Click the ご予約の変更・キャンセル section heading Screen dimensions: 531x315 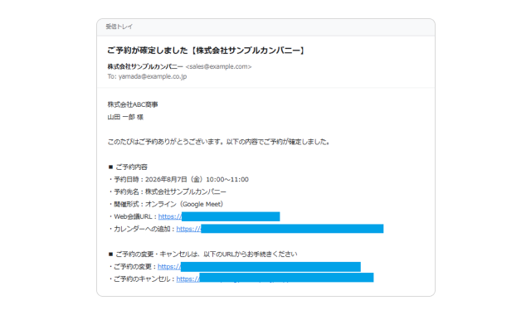[202, 254]
